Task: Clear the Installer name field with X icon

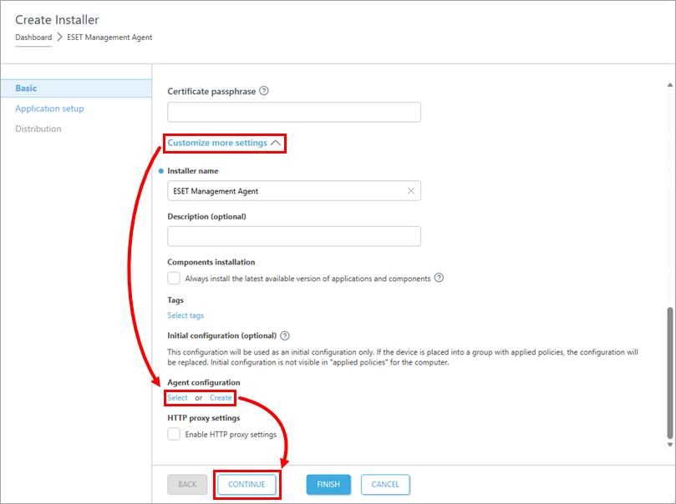Action: 411,191
